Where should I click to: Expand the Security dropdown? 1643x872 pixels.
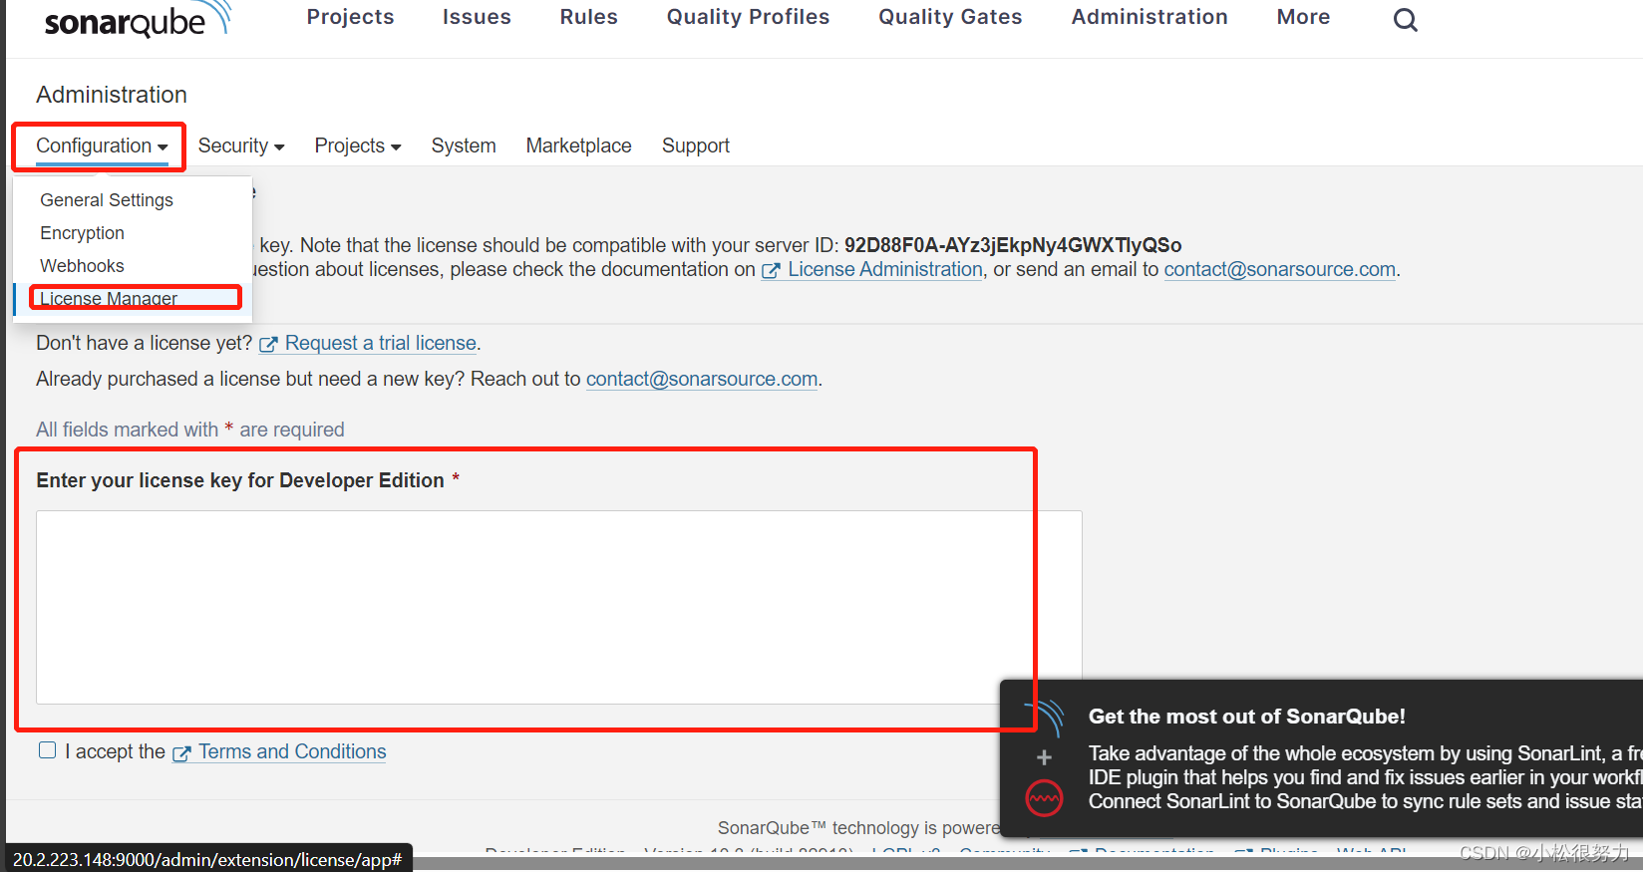[241, 145]
